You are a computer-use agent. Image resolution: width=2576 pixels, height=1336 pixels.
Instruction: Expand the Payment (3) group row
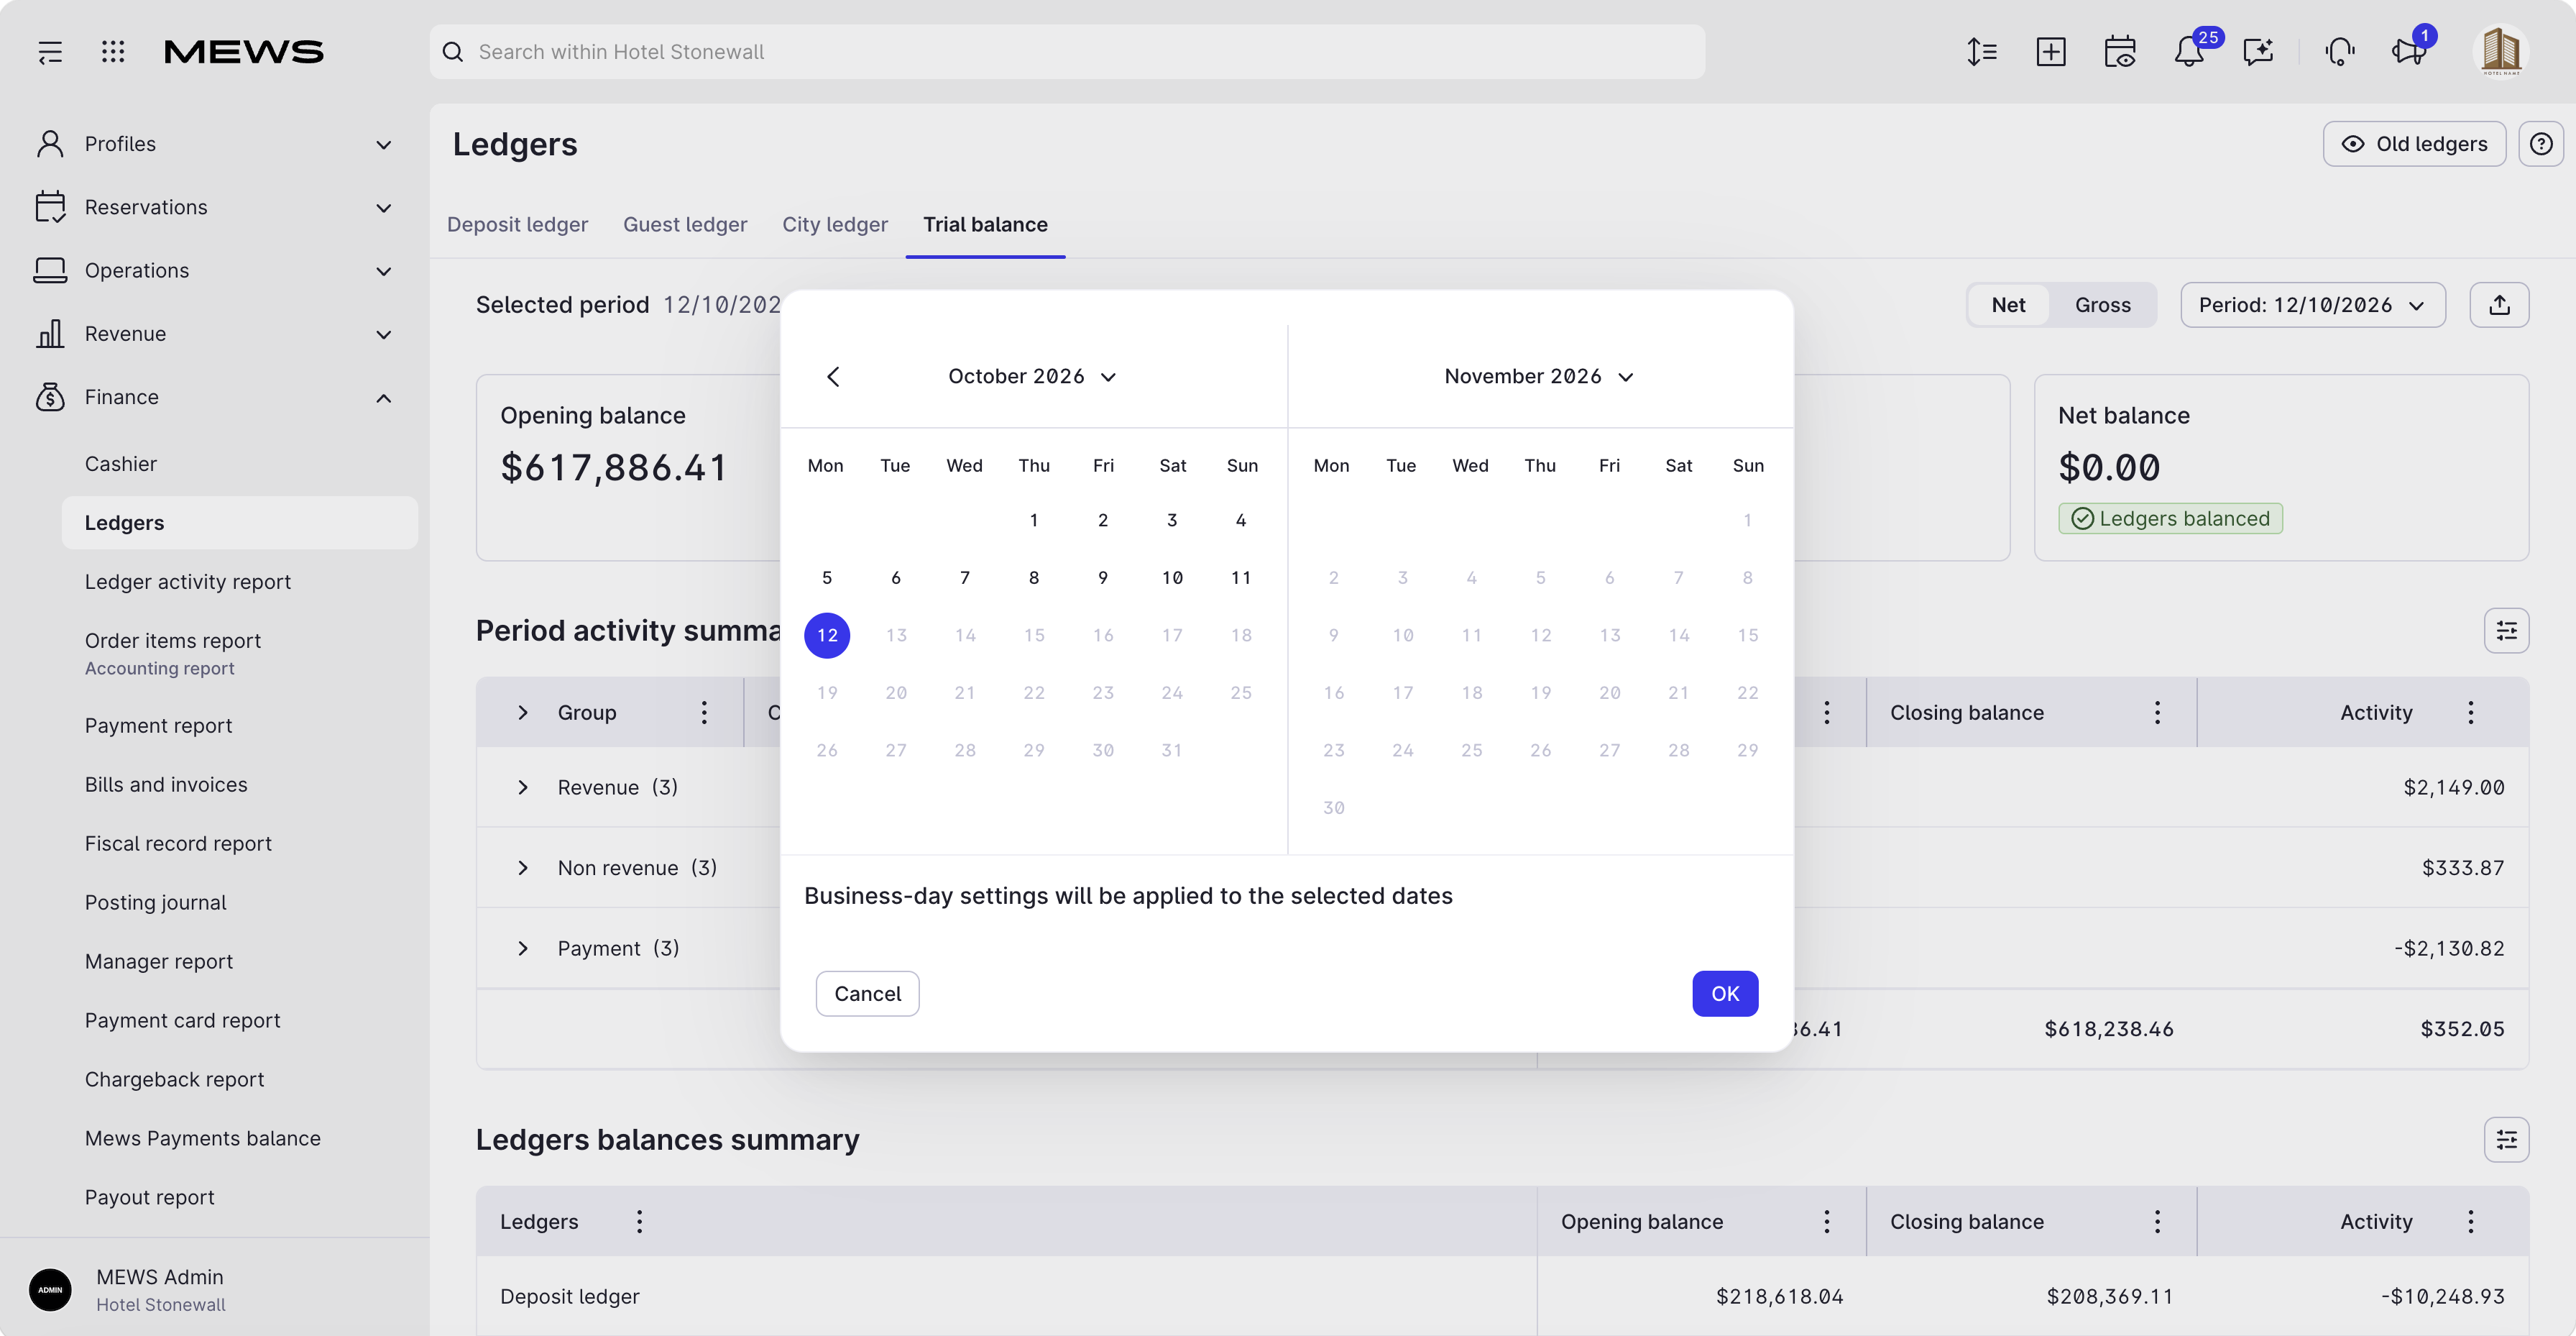523,948
